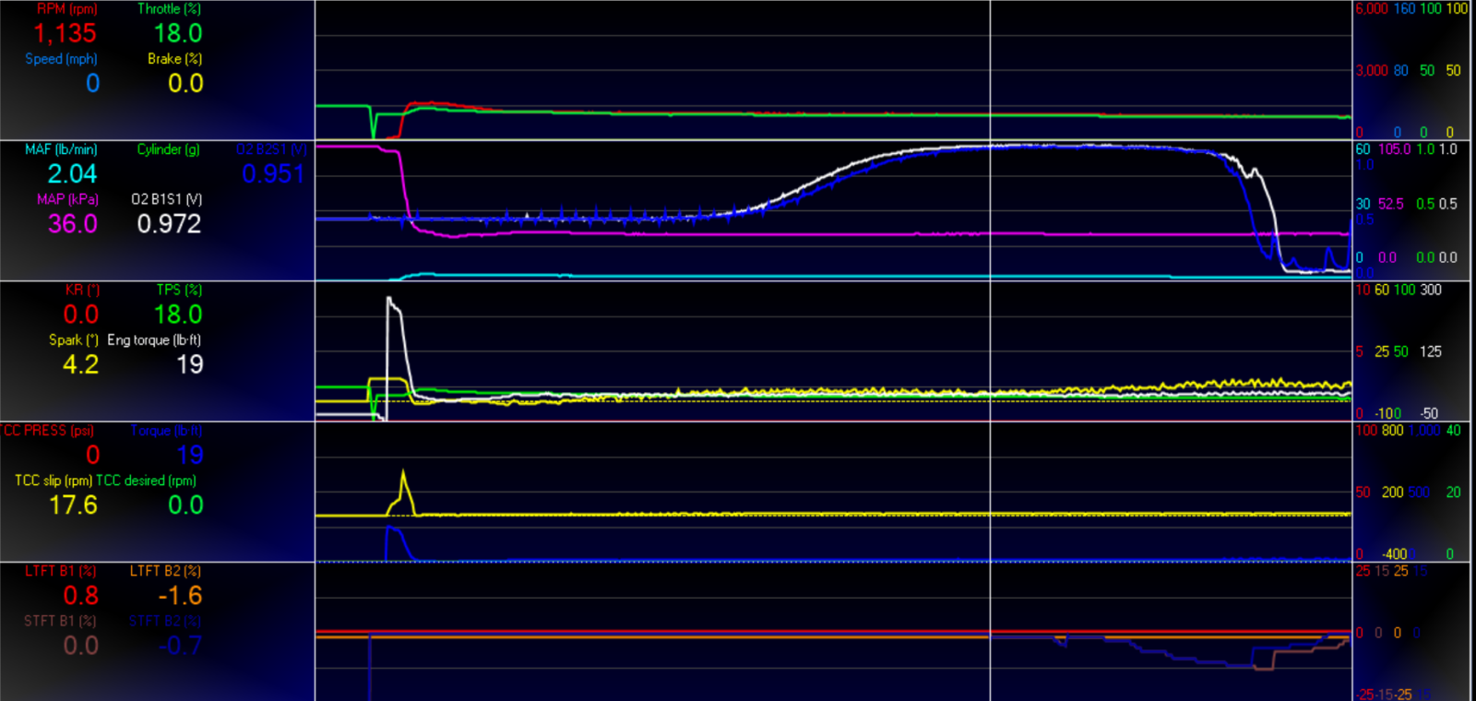Click the TCC desired (rpm) value

coord(185,505)
